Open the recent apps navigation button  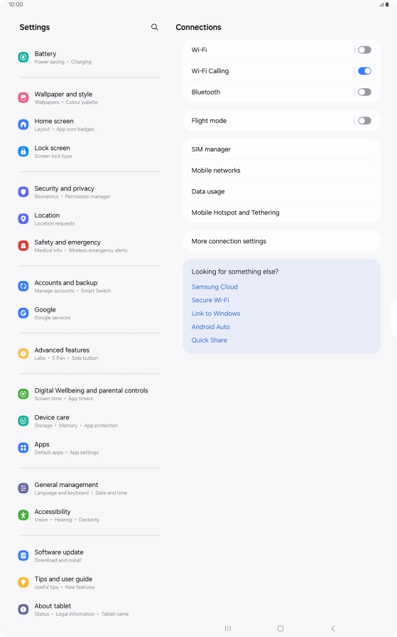[228, 628]
